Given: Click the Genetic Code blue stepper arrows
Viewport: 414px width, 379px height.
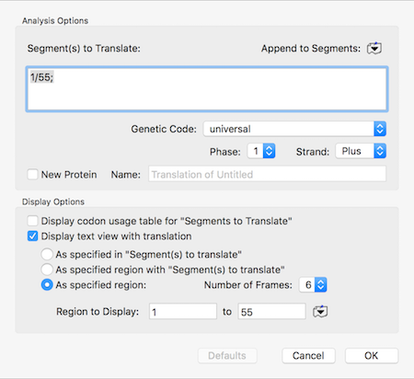Looking at the screenshot, I should click(x=380, y=129).
